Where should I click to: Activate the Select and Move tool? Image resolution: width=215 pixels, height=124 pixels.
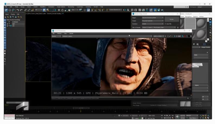59,10
